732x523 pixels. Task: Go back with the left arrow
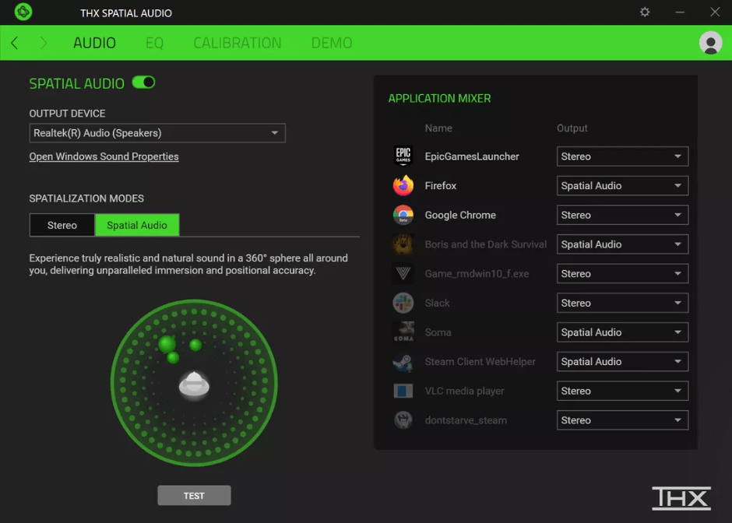click(15, 43)
